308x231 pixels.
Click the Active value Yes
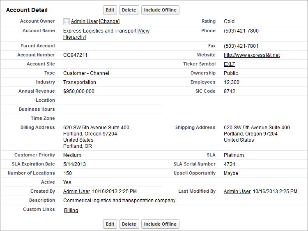point(67,182)
